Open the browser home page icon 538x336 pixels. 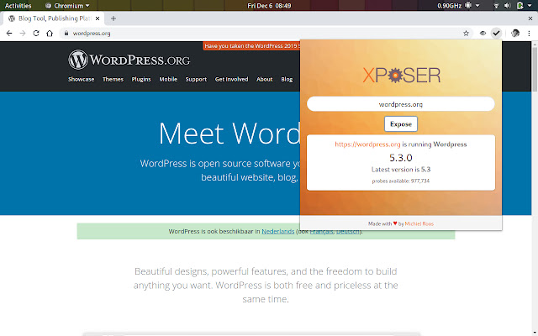(50, 34)
